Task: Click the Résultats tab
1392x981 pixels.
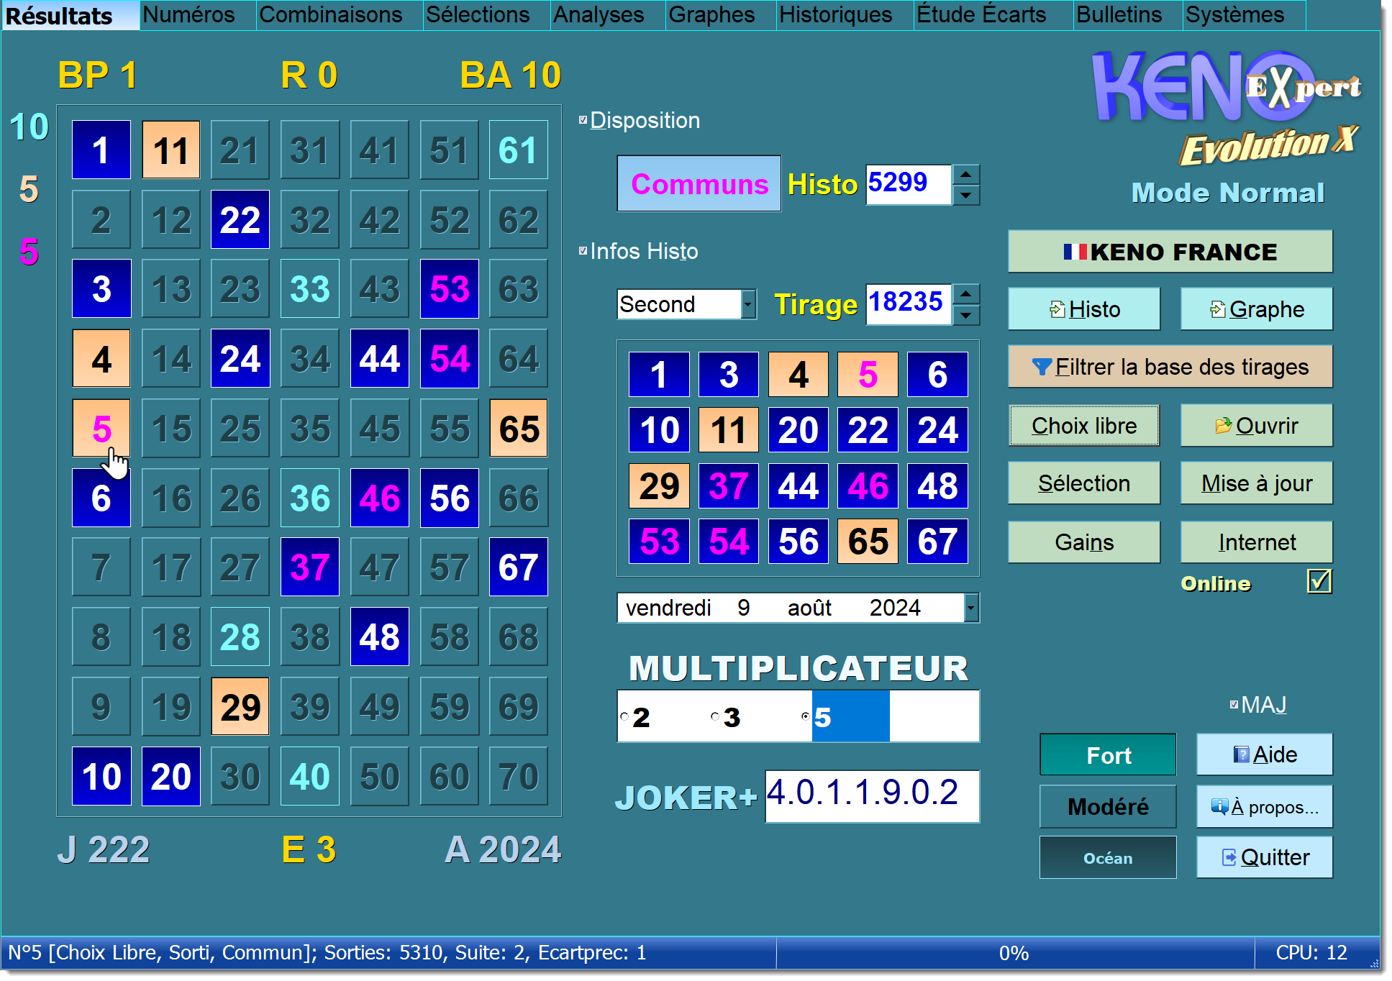Action: 70,15
